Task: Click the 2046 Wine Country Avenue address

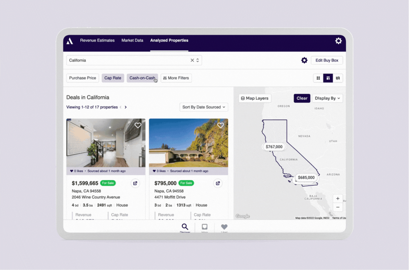Action: tap(96, 197)
